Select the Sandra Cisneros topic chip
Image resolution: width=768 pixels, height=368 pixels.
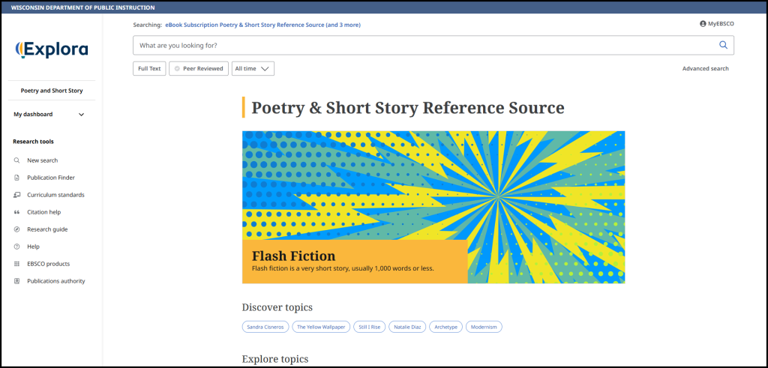pos(265,327)
